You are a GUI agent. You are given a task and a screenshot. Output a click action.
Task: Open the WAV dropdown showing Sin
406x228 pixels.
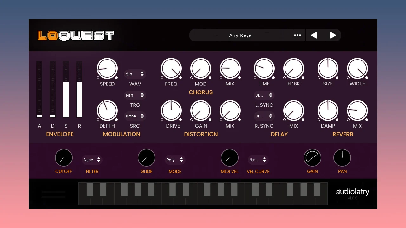point(135,74)
